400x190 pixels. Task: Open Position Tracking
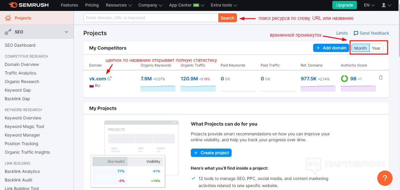pyautogui.click(x=22, y=144)
